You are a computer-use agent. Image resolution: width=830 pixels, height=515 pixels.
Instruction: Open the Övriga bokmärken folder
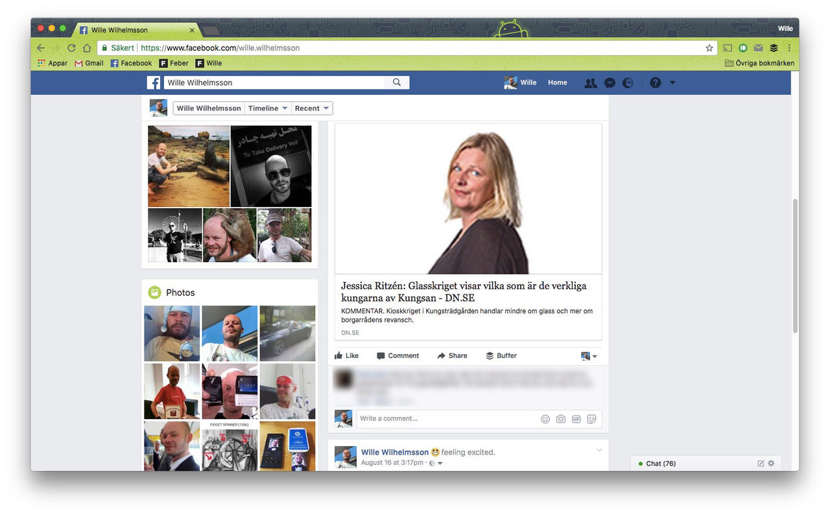pos(759,63)
